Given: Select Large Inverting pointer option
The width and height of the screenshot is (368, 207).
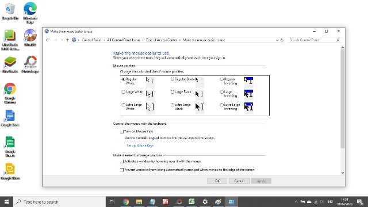Looking at the screenshot, I should point(221,92).
